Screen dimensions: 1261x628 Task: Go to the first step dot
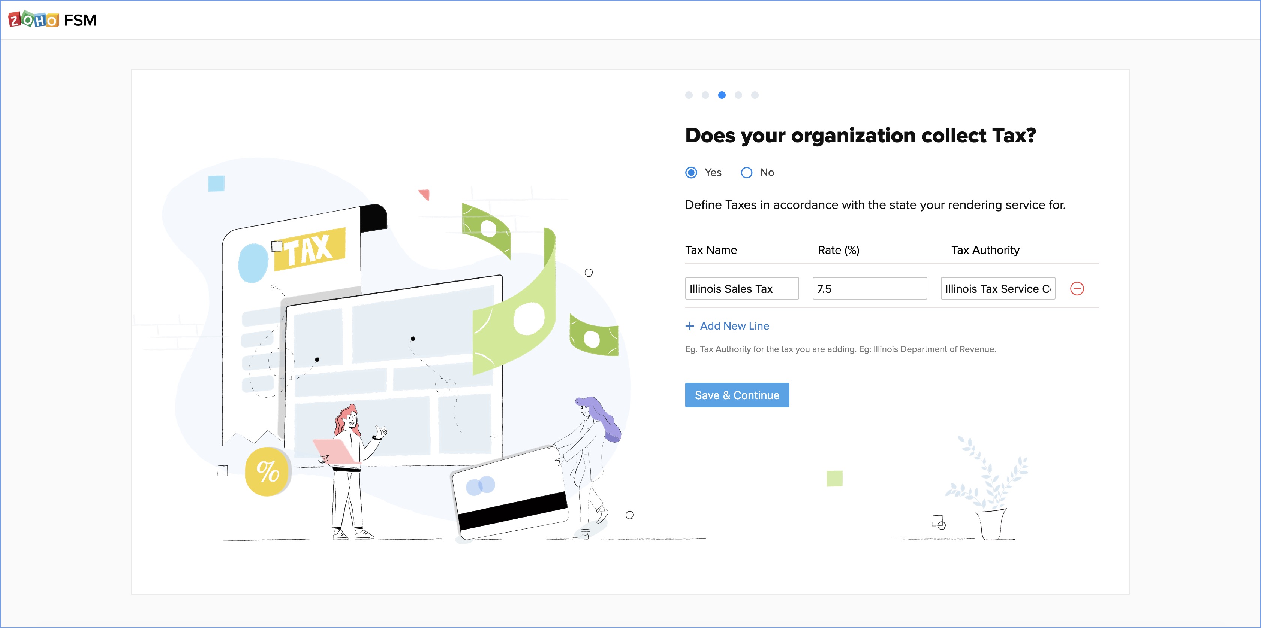(x=689, y=95)
